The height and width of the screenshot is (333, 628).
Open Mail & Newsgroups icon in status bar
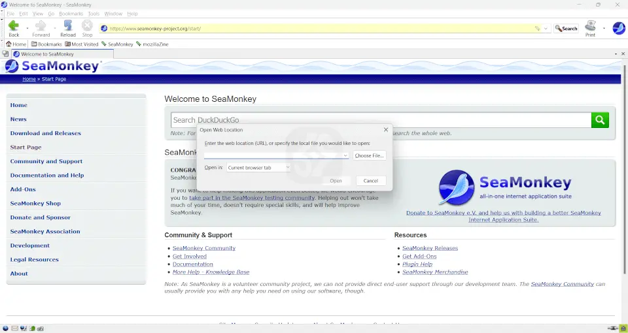click(x=14, y=328)
